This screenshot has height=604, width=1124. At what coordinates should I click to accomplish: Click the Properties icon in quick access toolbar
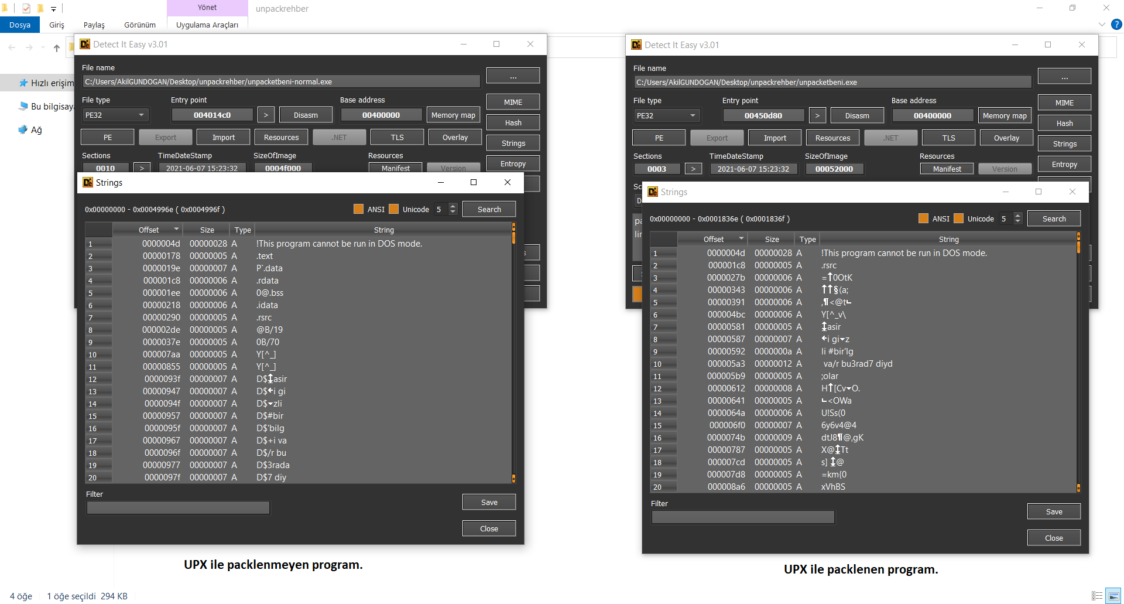(26, 8)
